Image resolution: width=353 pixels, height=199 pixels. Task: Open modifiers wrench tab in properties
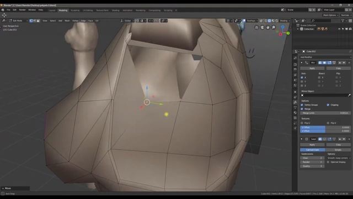coord(295,102)
